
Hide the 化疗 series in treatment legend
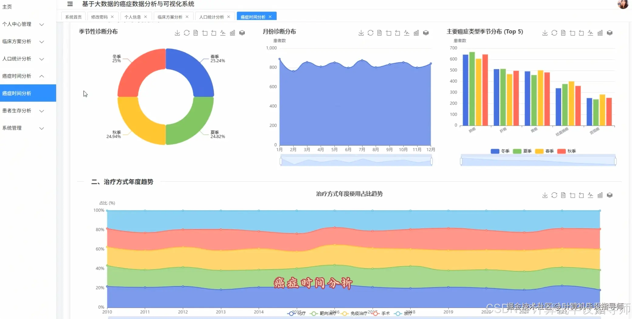click(x=297, y=313)
